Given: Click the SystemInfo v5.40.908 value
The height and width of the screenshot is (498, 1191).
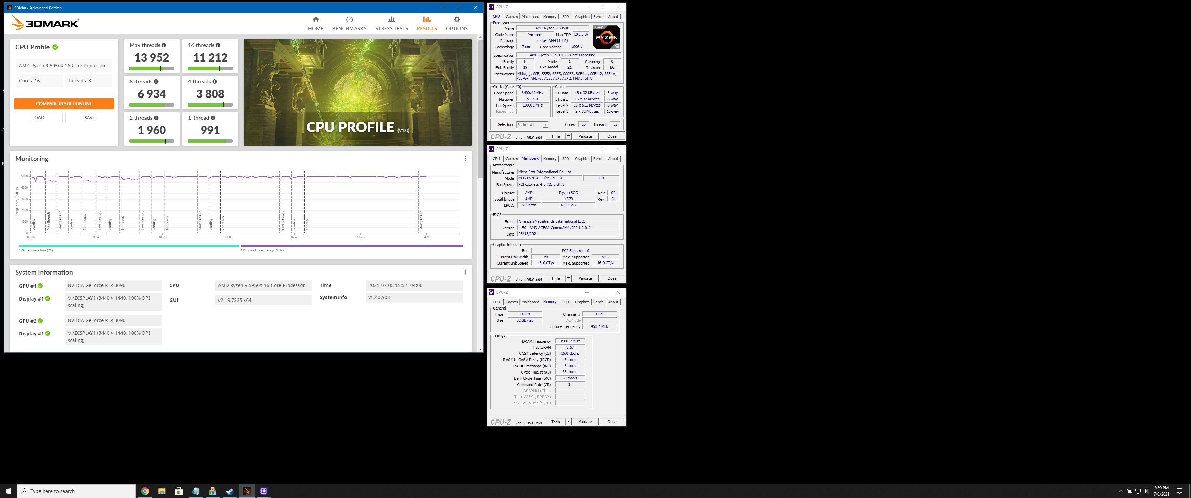Looking at the screenshot, I should point(414,297).
